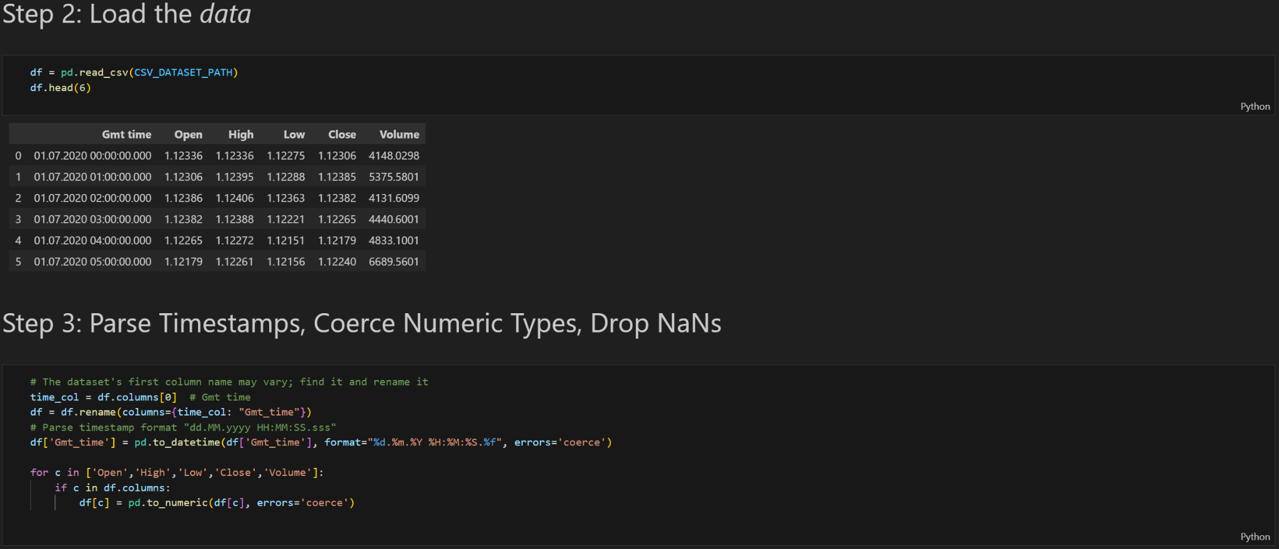Select the 'Low' column header

pos(294,134)
